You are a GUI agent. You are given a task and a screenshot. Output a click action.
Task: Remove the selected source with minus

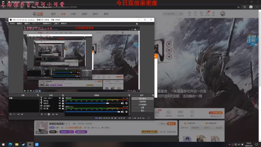(x=45, y=114)
